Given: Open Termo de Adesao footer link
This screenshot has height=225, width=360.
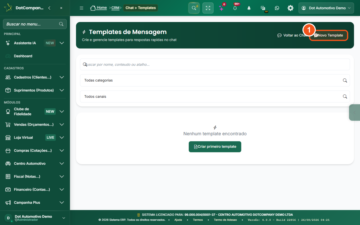Looking at the screenshot, I should tap(225, 220).
